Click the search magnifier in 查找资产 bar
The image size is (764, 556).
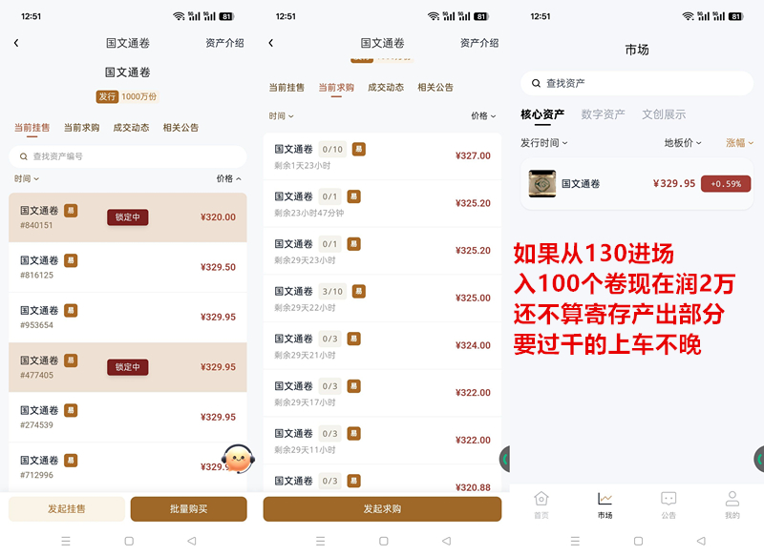pos(536,83)
